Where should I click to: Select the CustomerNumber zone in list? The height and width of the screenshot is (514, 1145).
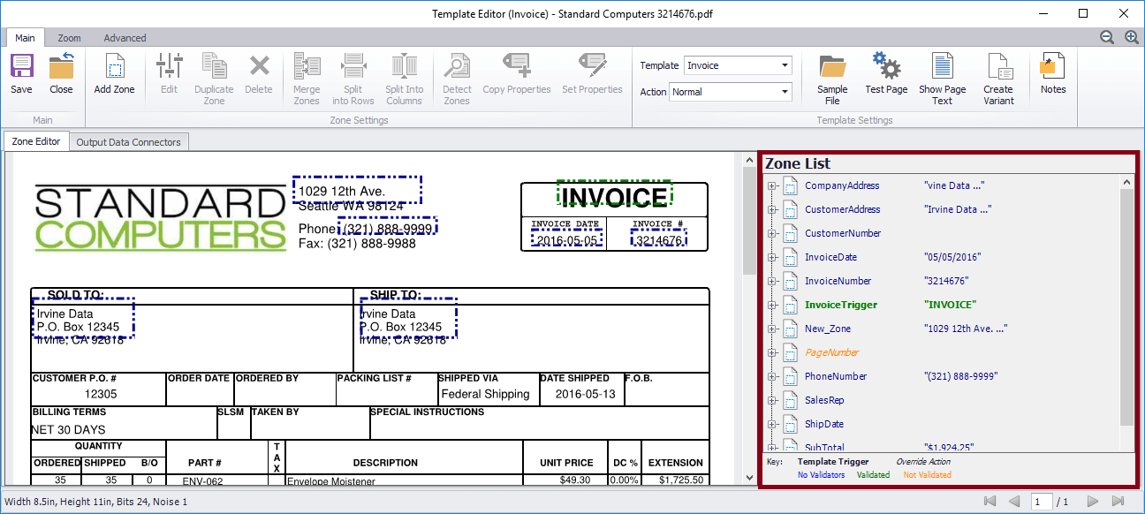tap(843, 233)
